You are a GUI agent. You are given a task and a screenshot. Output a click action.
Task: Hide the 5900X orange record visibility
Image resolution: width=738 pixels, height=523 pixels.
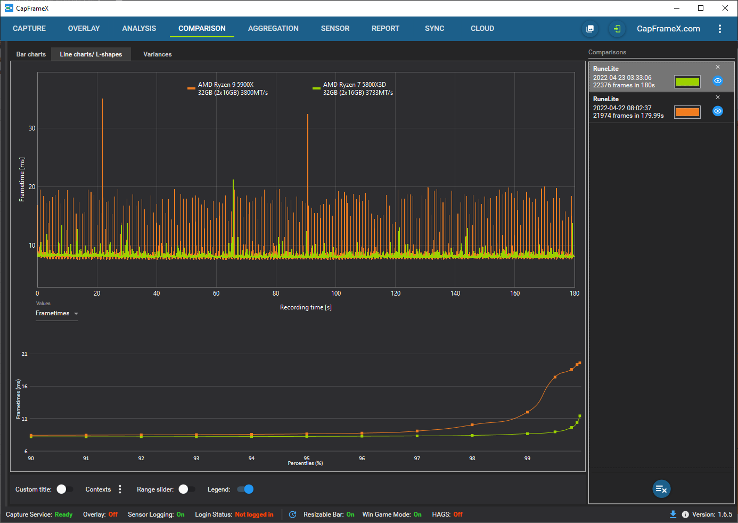point(718,111)
